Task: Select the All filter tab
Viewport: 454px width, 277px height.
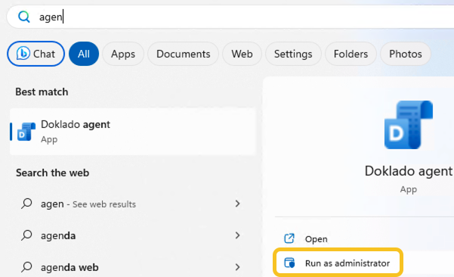Action: pyautogui.click(x=84, y=54)
